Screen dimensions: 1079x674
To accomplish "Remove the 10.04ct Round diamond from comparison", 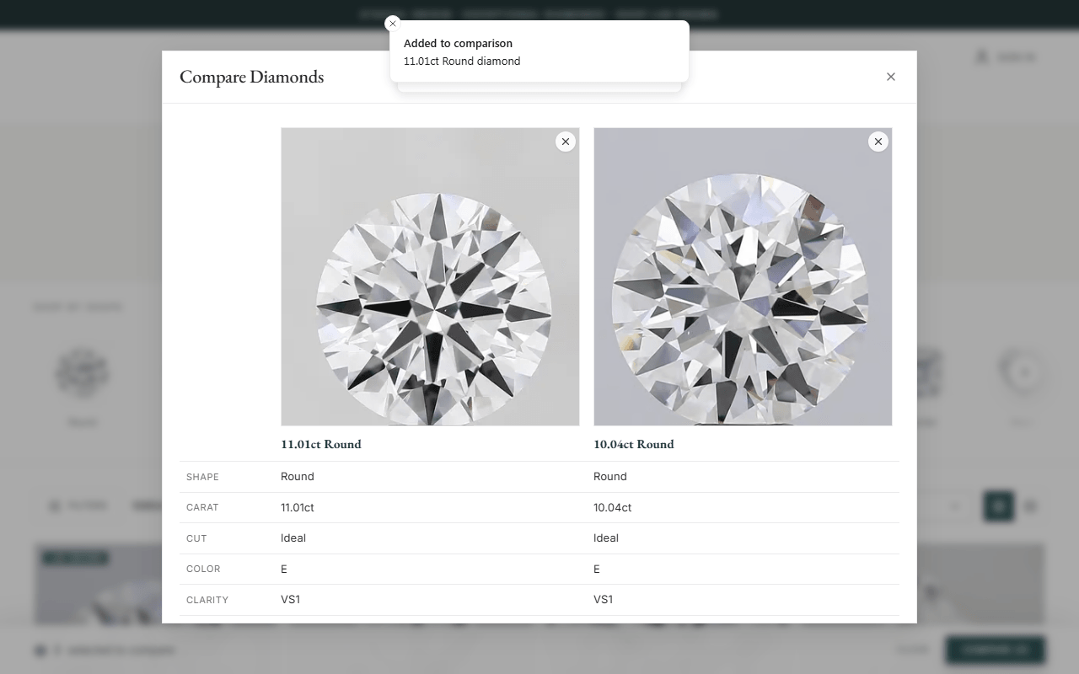I will pyautogui.click(x=878, y=142).
